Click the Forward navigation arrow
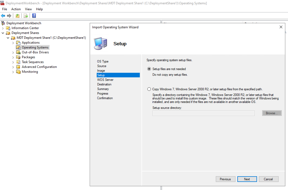This screenshot has height=190, width=288. (9, 16)
